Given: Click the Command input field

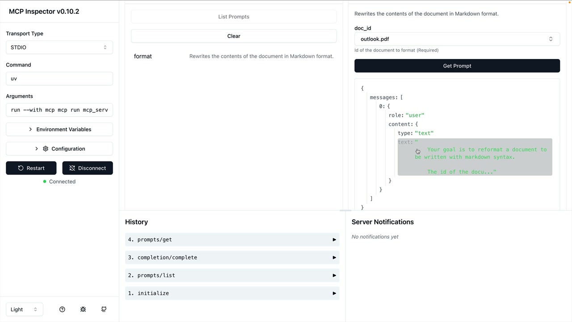Looking at the screenshot, I should pos(59,79).
